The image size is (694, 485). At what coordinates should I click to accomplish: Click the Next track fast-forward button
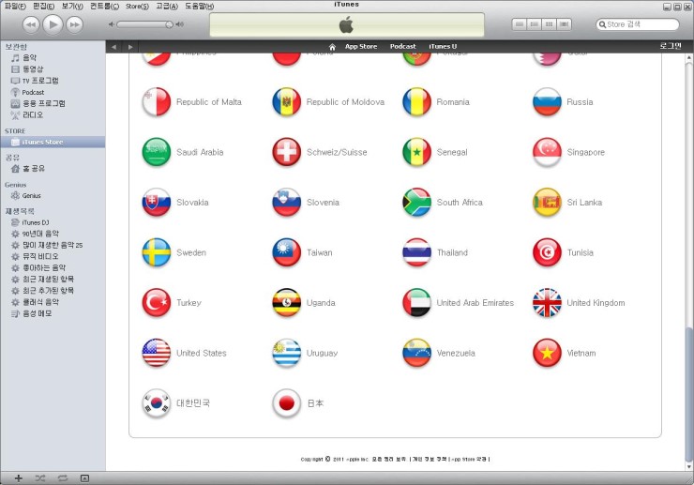[x=74, y=24]
